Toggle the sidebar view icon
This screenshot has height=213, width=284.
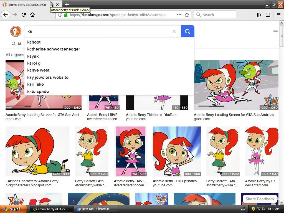(268, 15)
